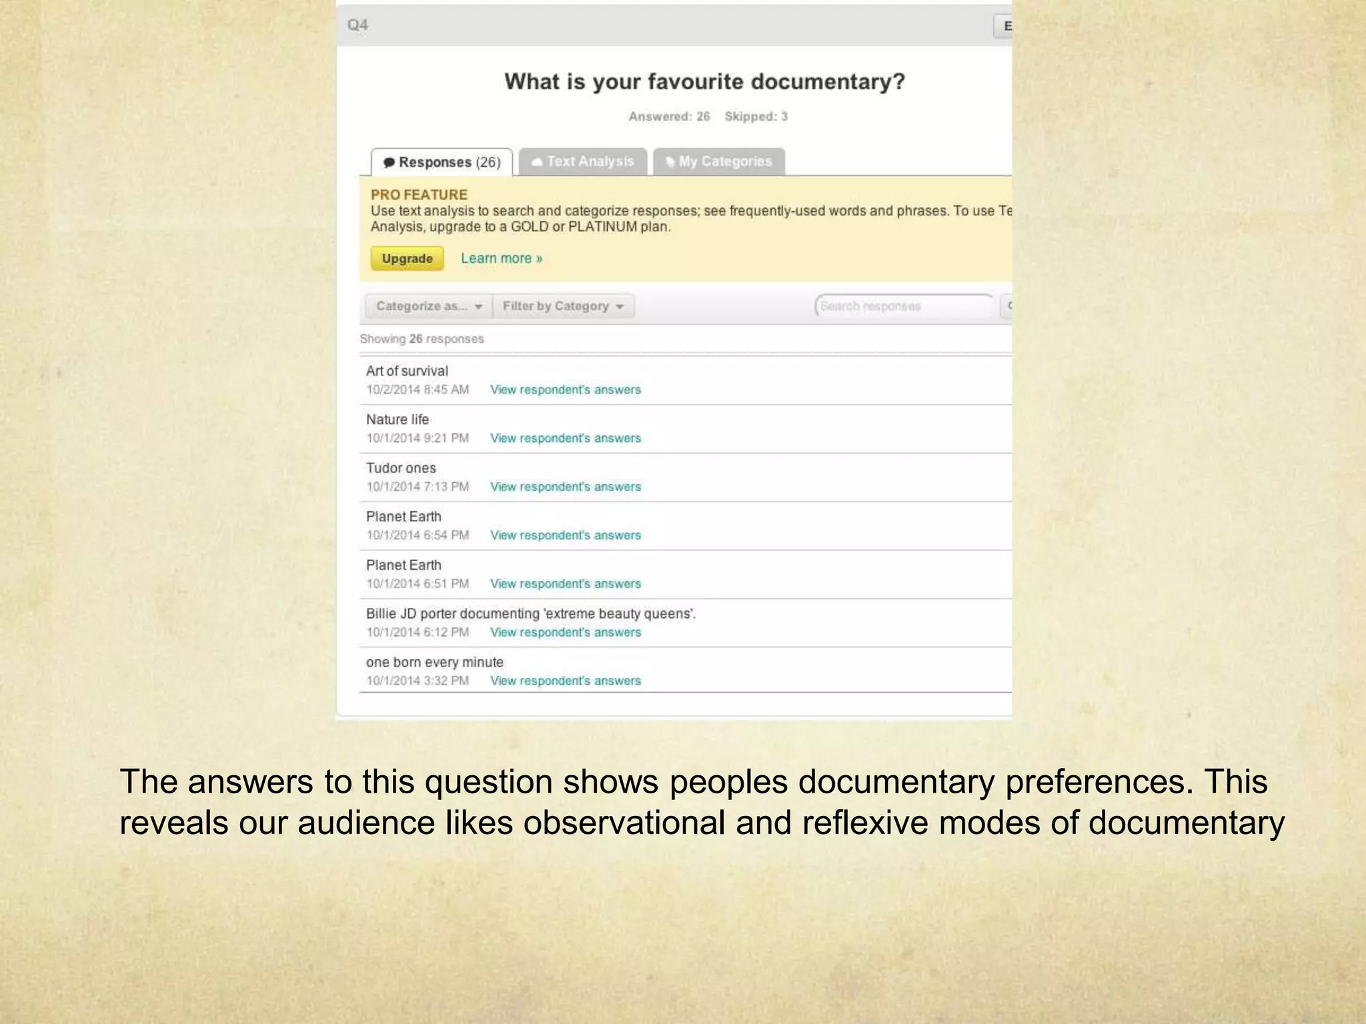Expand the Categorize as... dropdown
The image size is (1366, 1024).
click(x=428, y=306)
